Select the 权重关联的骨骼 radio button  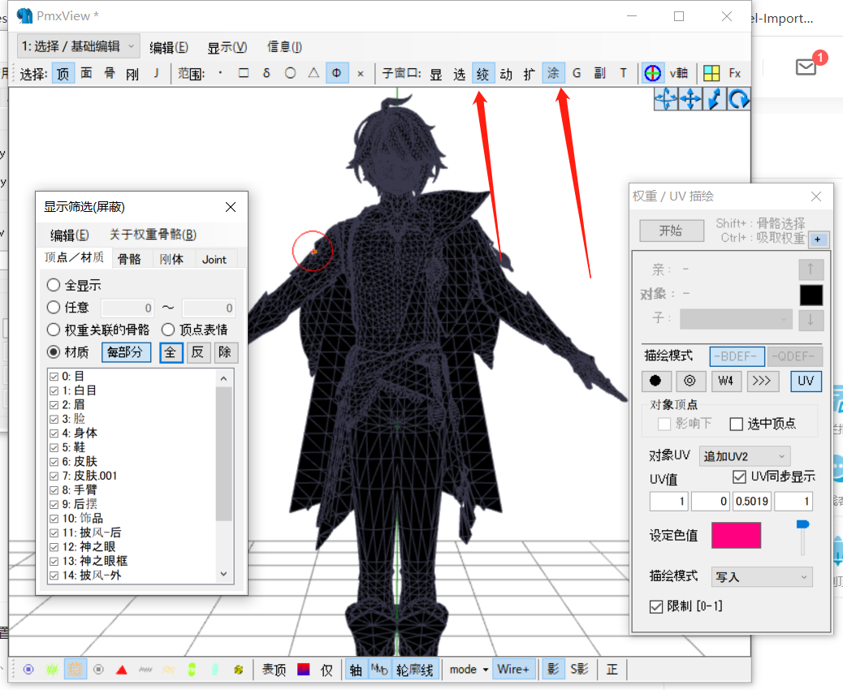click(x=54, y=330)
